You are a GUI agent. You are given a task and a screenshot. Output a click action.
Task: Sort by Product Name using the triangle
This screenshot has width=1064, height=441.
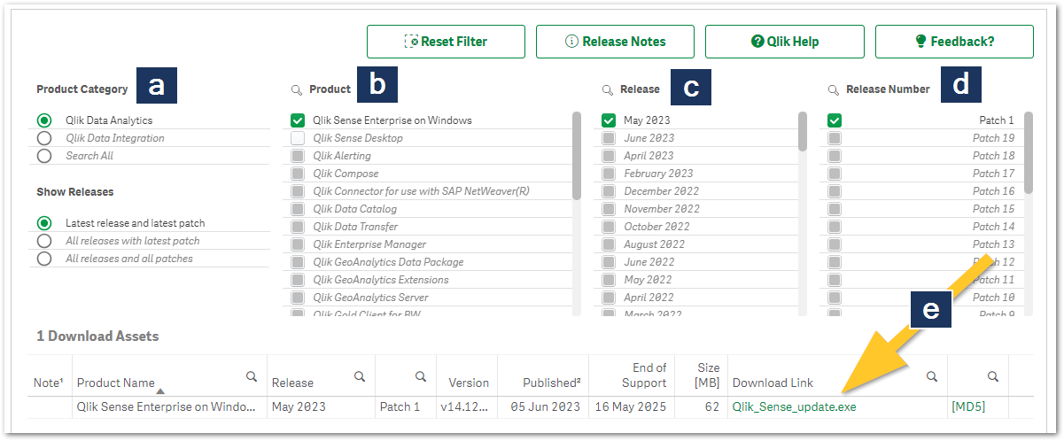point(160,391)
